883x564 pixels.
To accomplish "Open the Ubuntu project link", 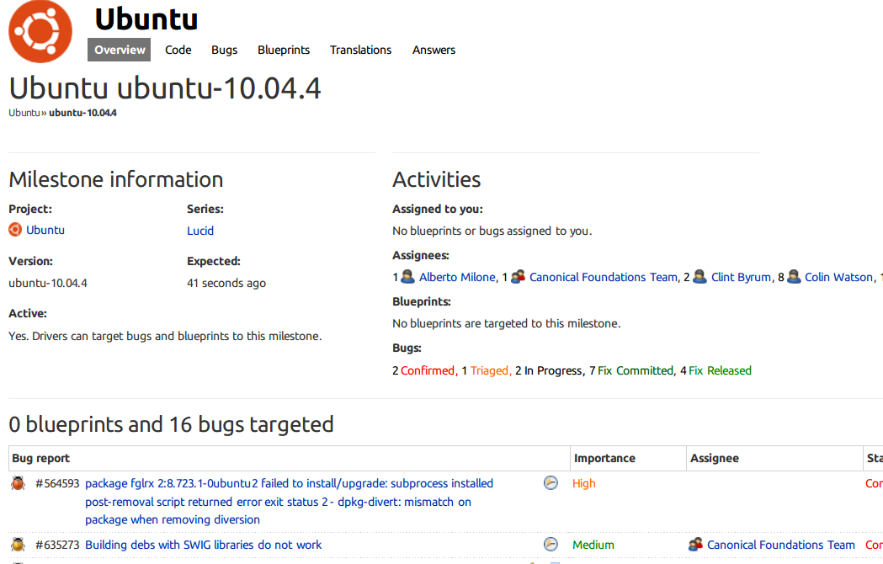I will tap(45, 230).
